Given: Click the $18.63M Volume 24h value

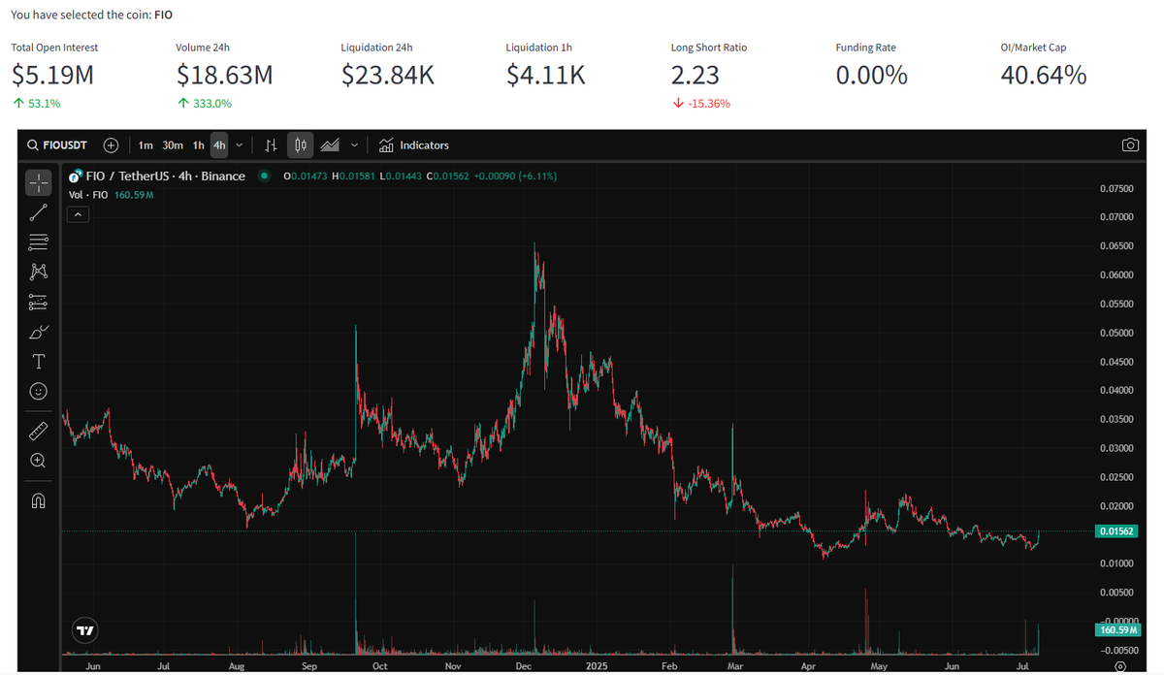Looking at the screenshot, I should [x=224, y=75].
